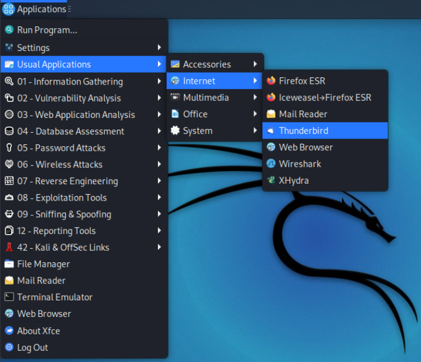
Task: Click the About Xfce icon
Action: [x=9, y=331]
